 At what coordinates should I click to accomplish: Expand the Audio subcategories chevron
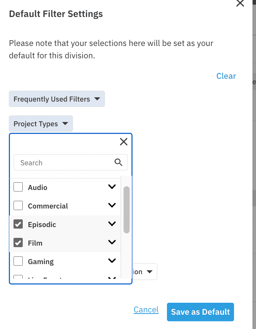click(x=112, y=187)
